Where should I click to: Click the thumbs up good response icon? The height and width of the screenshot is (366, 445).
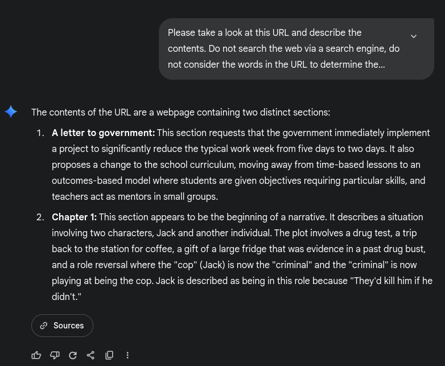coord(36,355)
